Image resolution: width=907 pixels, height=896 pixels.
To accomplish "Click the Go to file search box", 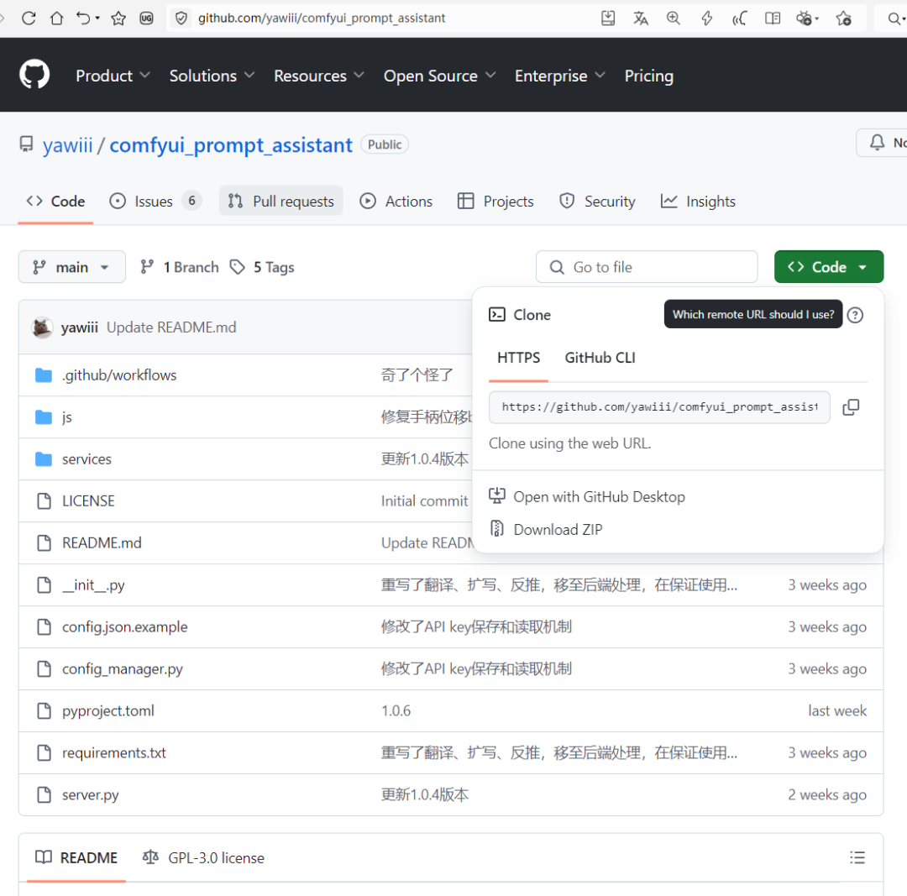I will pyautogui.click(x=647, y=266).
